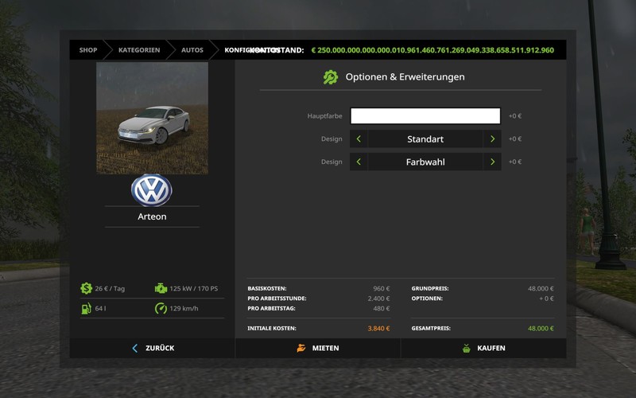Image resolution: width=636 pixels, height=398 pixels.
Task: Click the max speed gauge icon
Action: [x=161, y=308]
